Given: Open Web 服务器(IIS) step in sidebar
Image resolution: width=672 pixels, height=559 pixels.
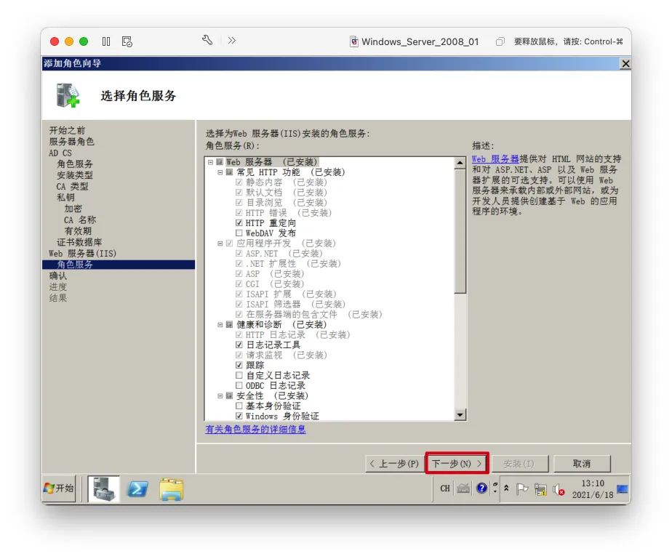Looking at the screenshot, I should pyautogui.click(x=82, y=253).
